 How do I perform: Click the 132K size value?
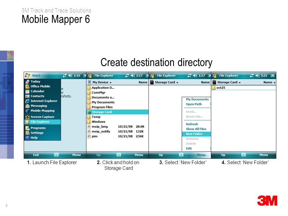pyautogui.click(x=139, y=131)
